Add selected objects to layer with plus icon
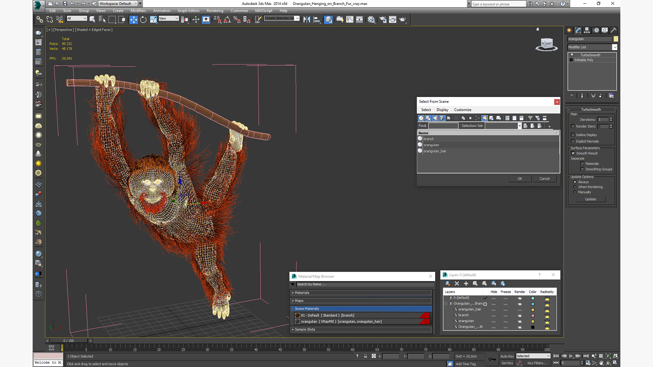The height and width of the screenshot is (367, 653). tap(466, 283)
